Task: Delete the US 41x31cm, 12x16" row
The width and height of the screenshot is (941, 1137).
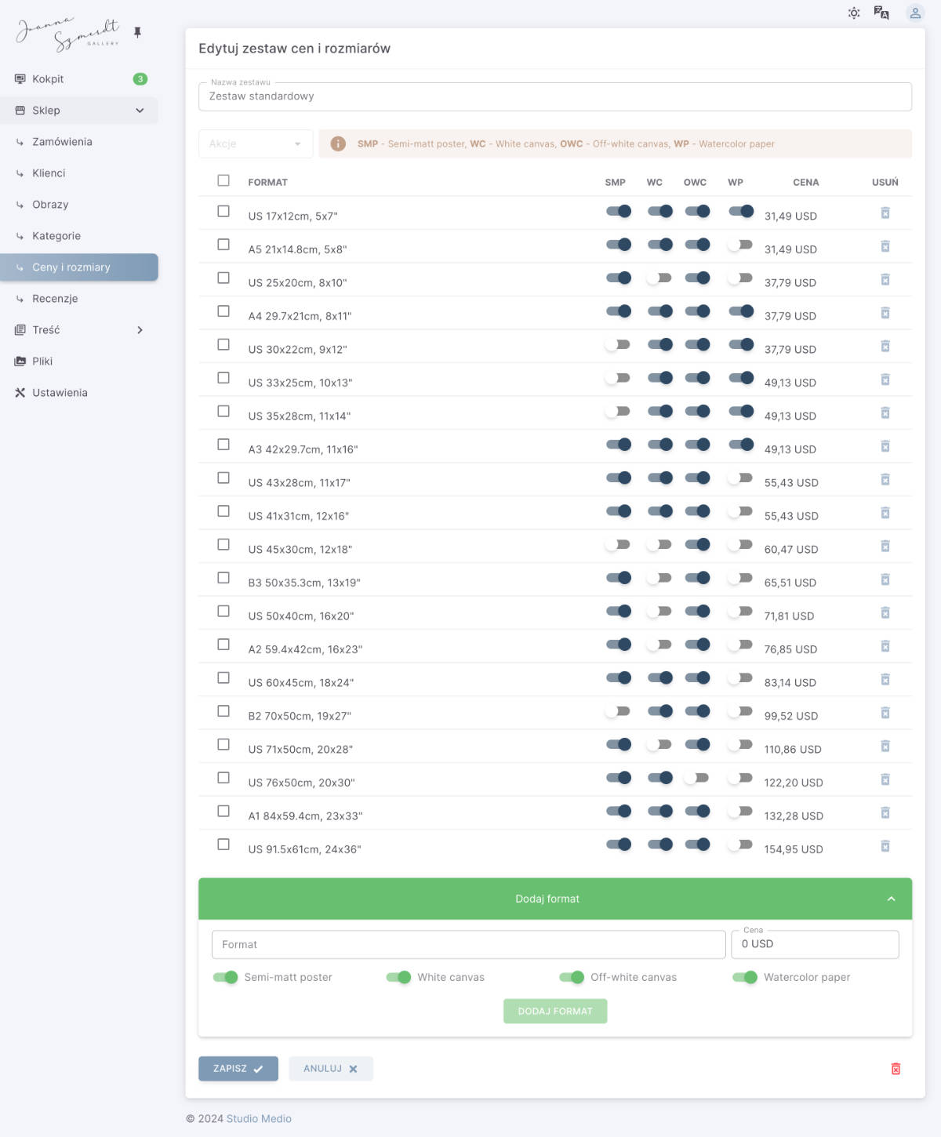Action: (x=885, y=513)
